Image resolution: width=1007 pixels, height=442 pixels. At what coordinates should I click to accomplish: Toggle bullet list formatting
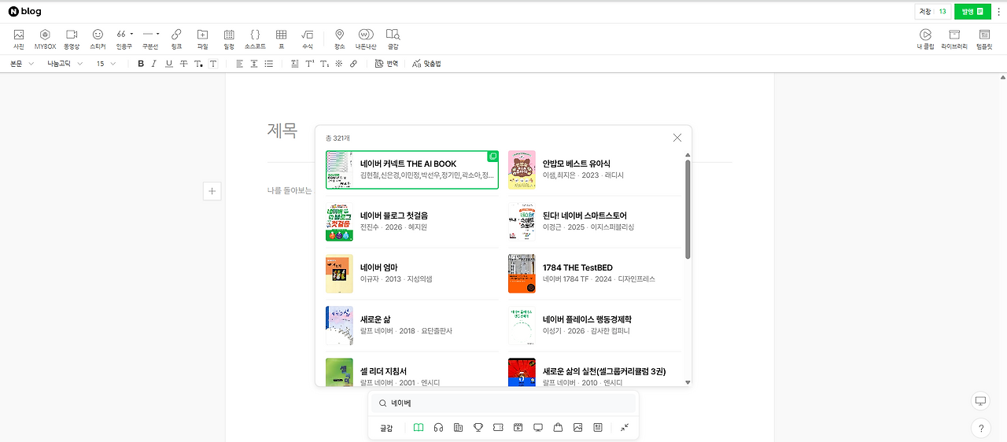(x=269, y=64)
